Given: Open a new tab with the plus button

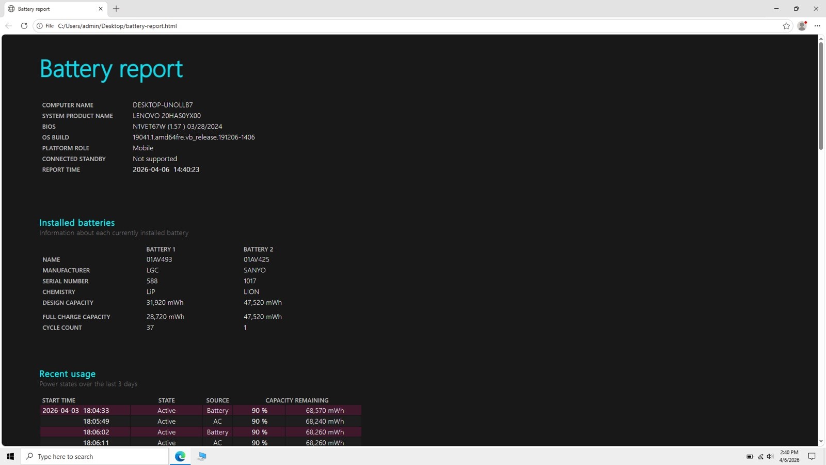Looking at the screenshot, I should click(x=116, y=9).
